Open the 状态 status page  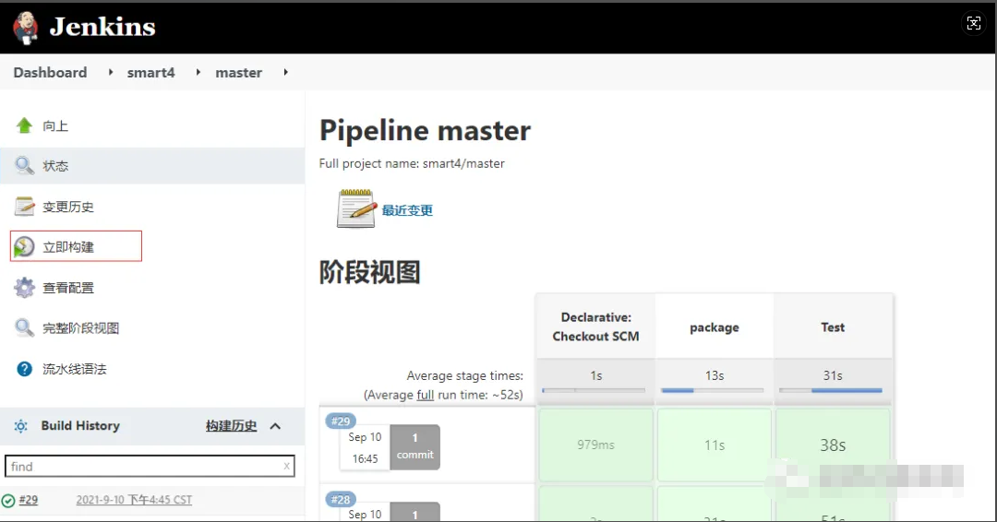pyautogui.click(x=55, y=166)
